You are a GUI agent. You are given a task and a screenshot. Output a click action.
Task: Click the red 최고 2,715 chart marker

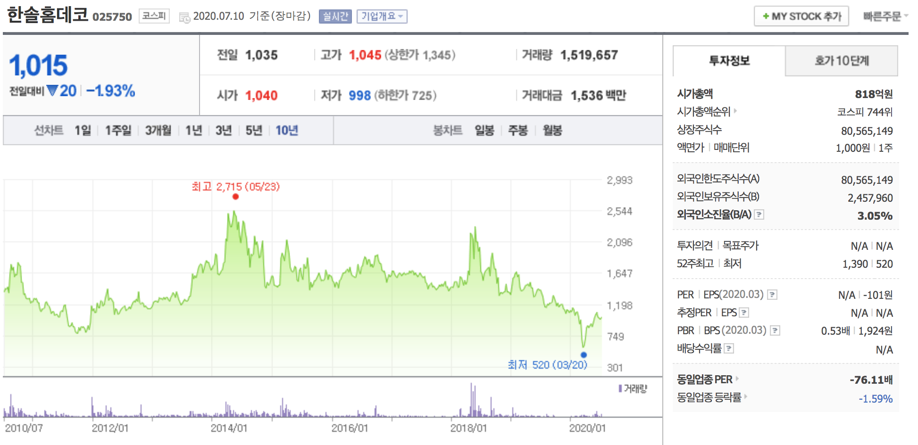[x=235, y=197]
